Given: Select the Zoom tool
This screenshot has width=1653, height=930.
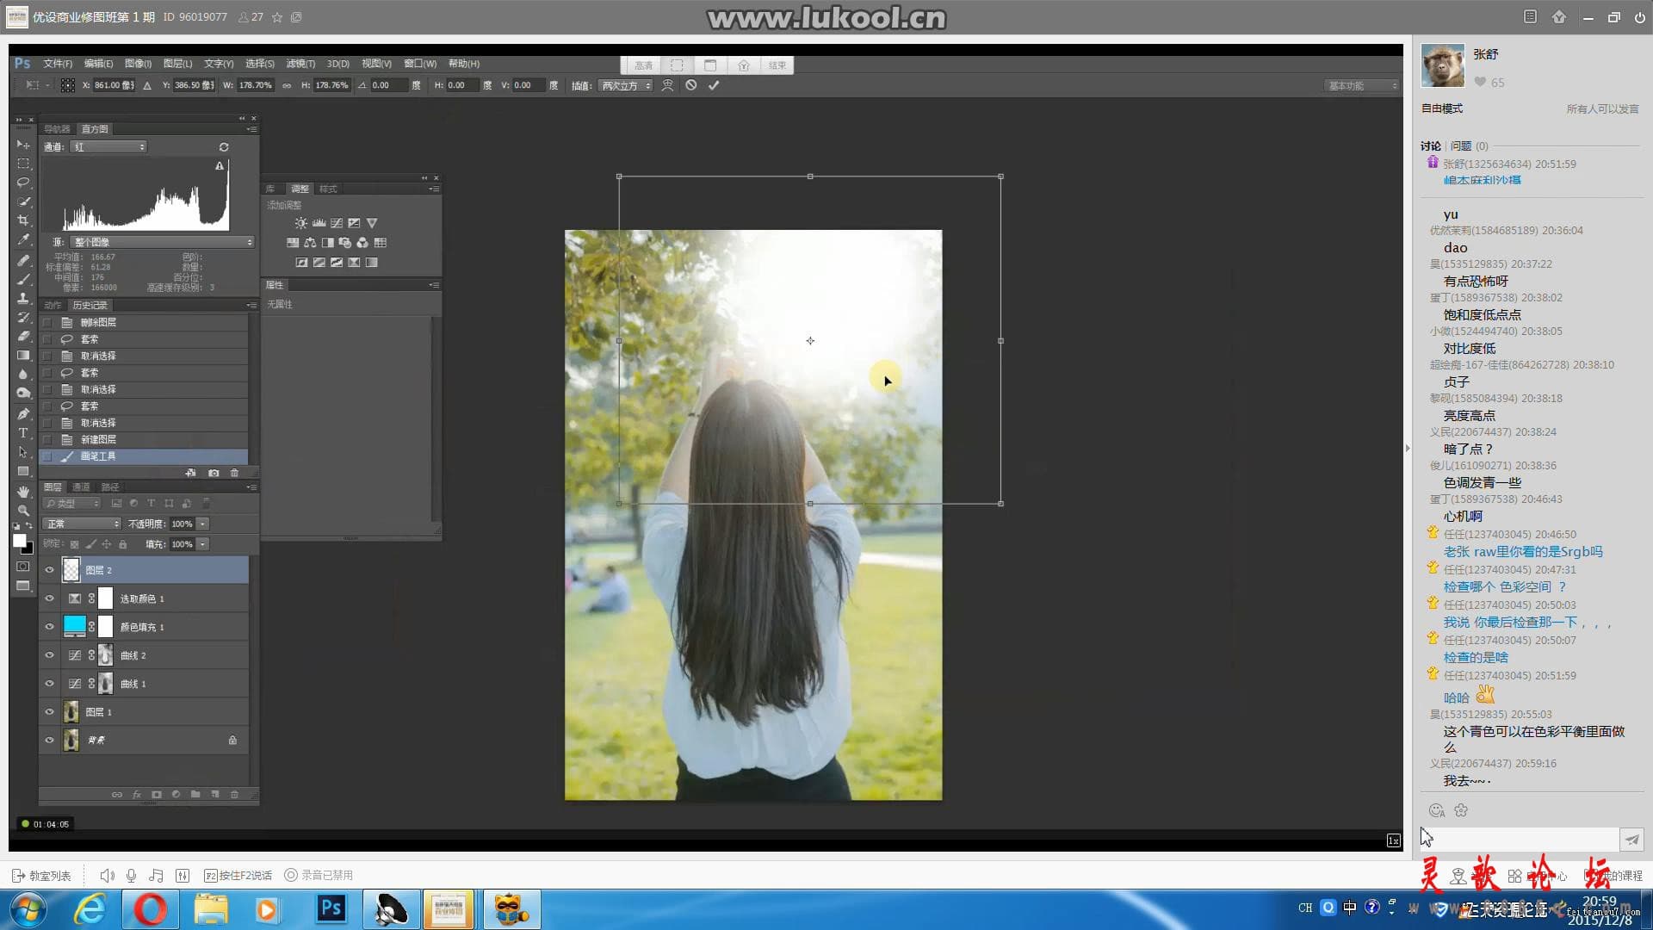Looking at the screenshot, I should pos(23,510).
